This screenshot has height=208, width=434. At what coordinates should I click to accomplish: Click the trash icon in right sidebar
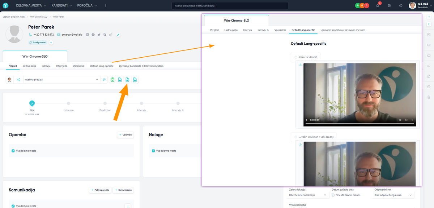coord(429,97)
